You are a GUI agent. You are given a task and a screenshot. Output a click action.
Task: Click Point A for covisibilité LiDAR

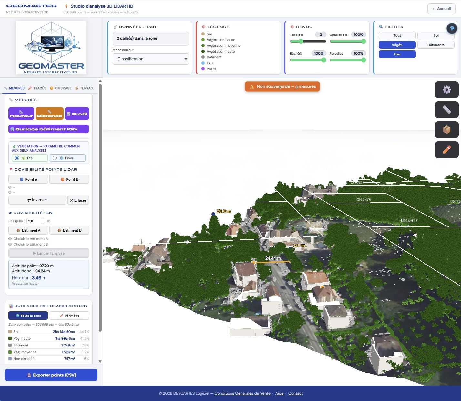pos(28,179)
